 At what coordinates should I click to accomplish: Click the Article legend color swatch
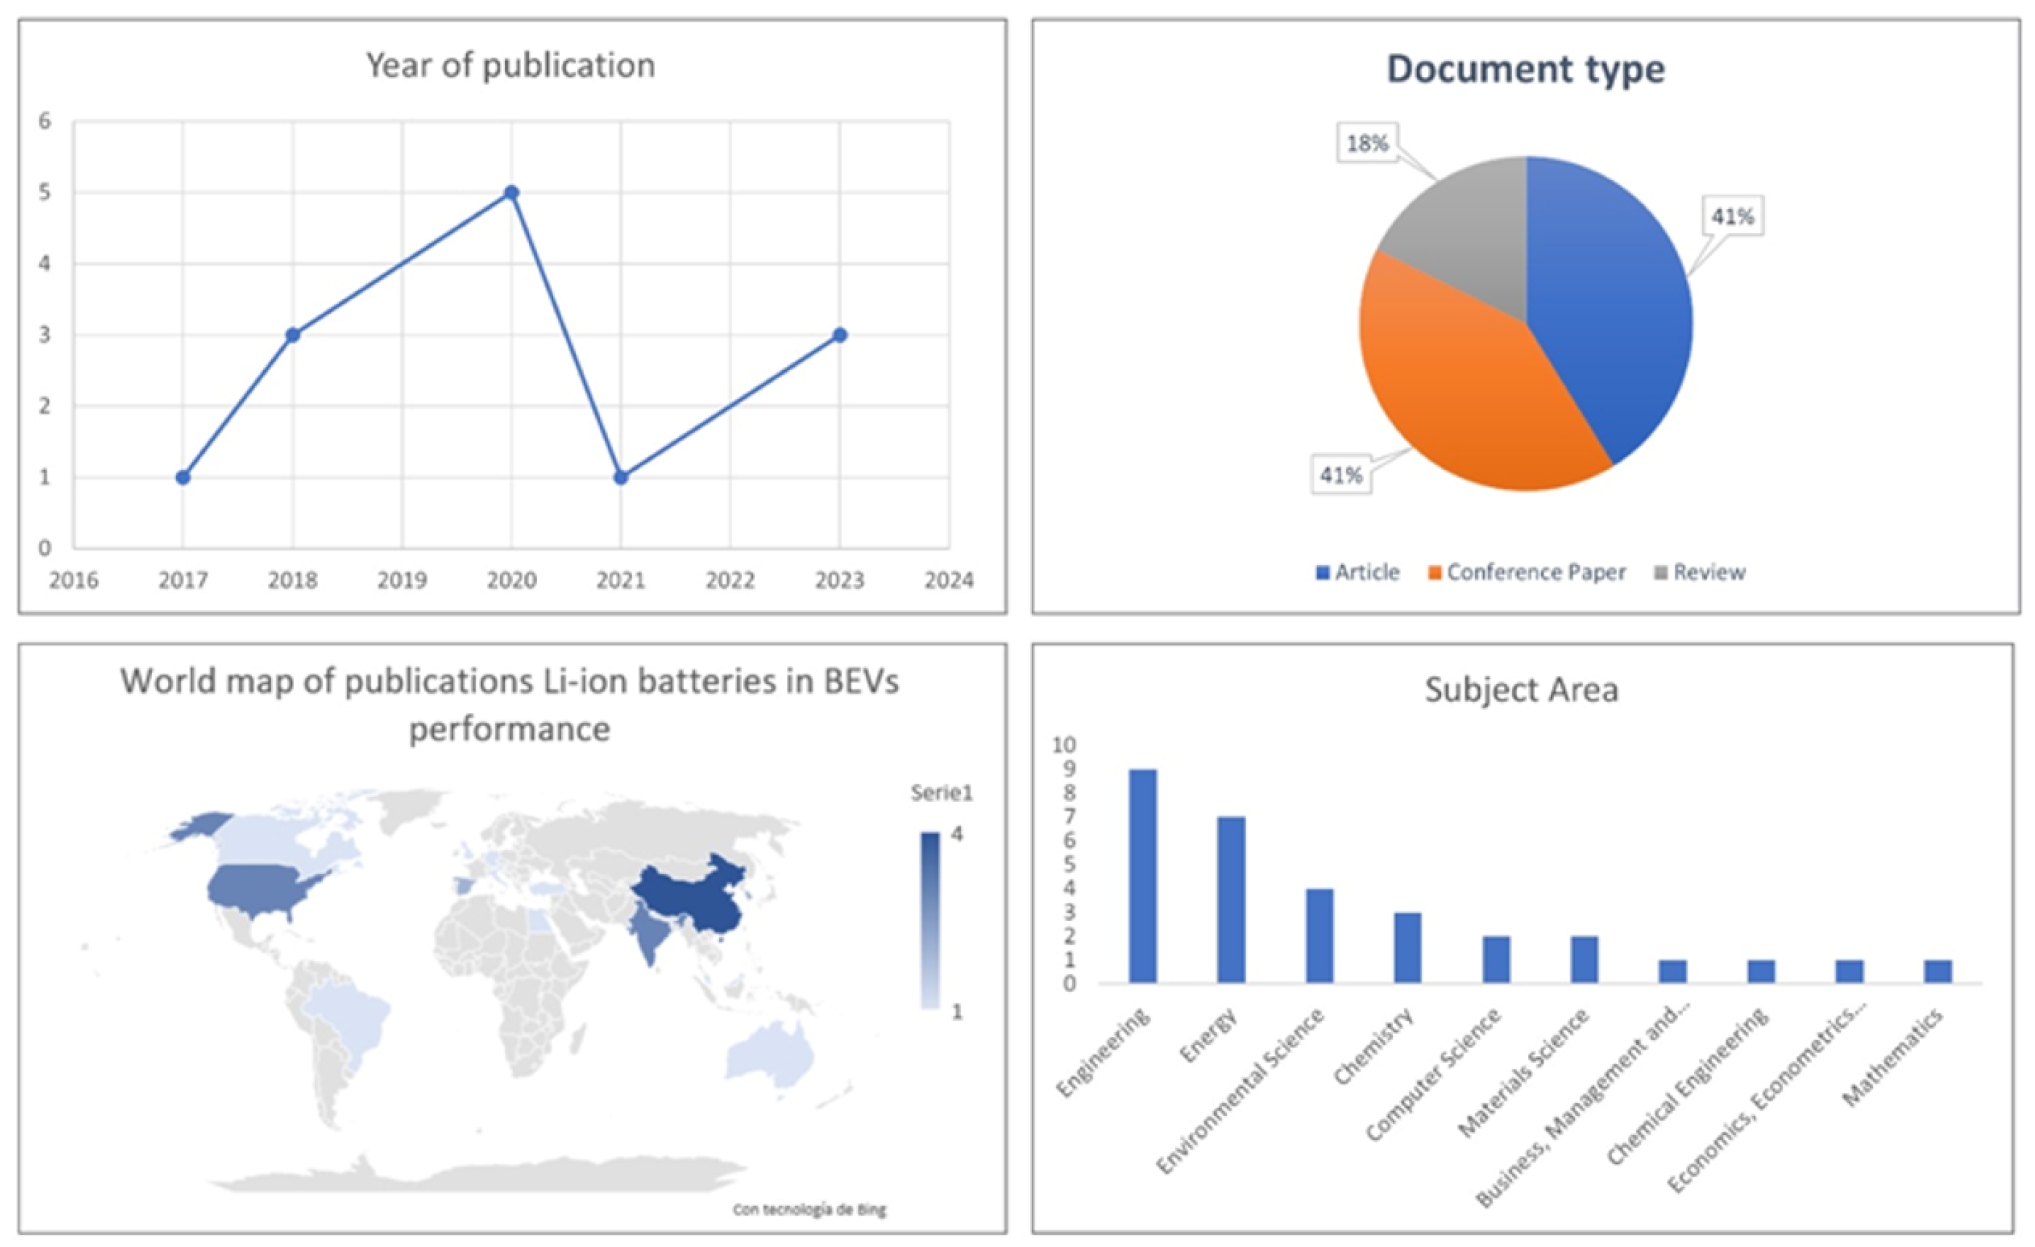[x=1323, y=573]
